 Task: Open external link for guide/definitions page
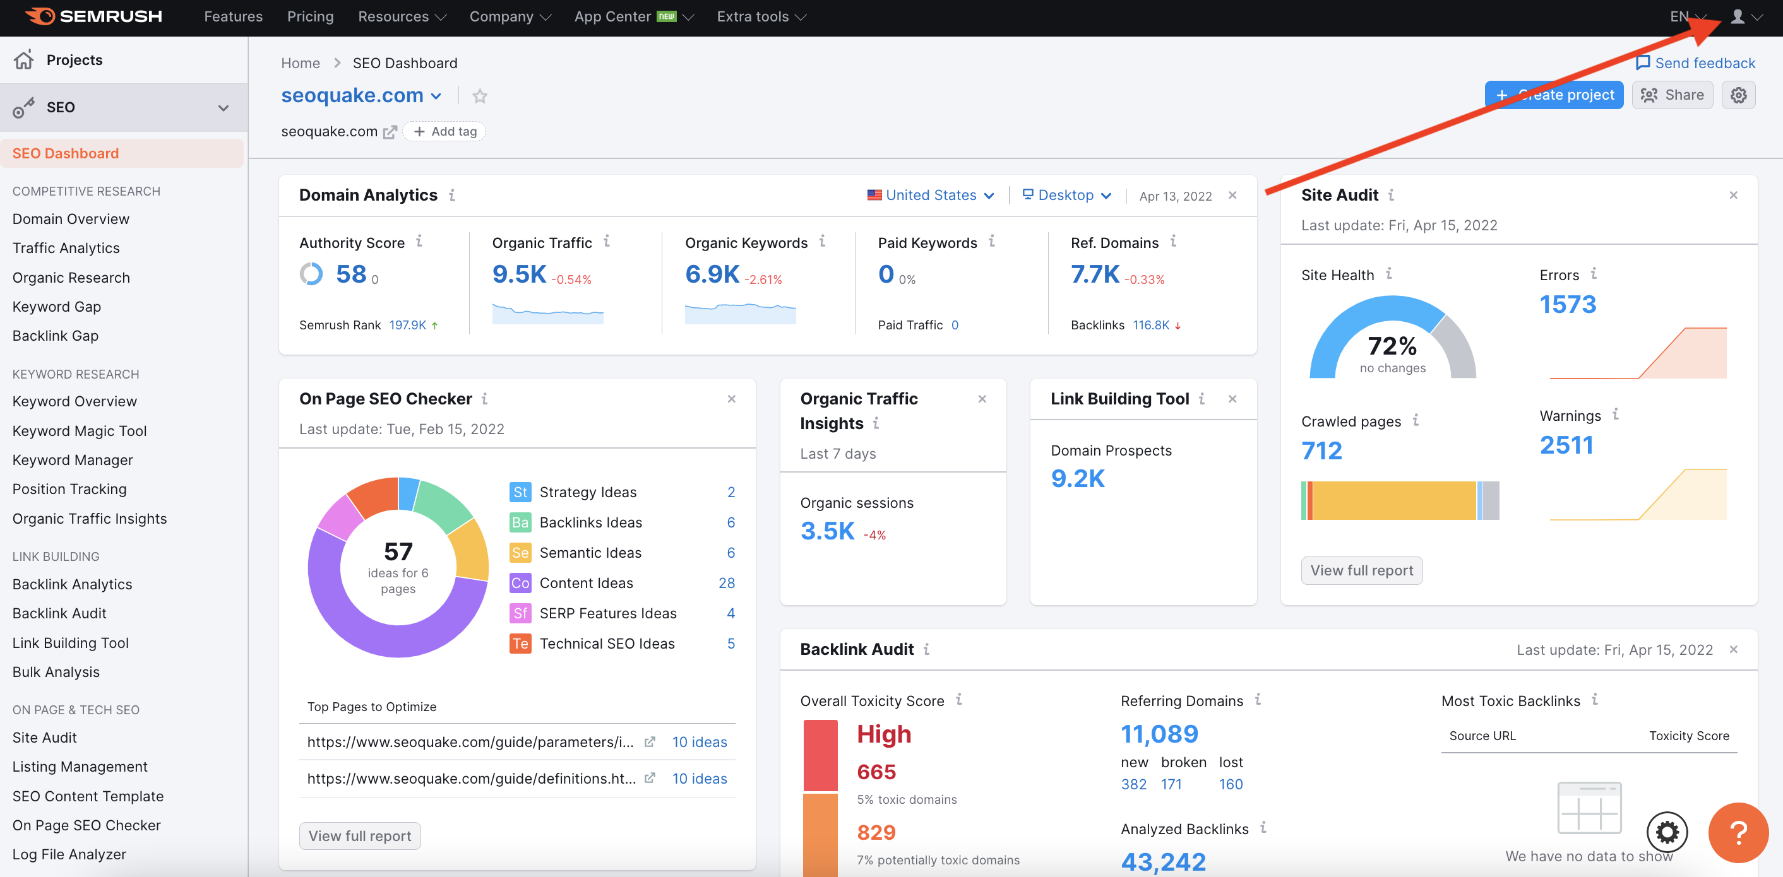tap(649, 779)
